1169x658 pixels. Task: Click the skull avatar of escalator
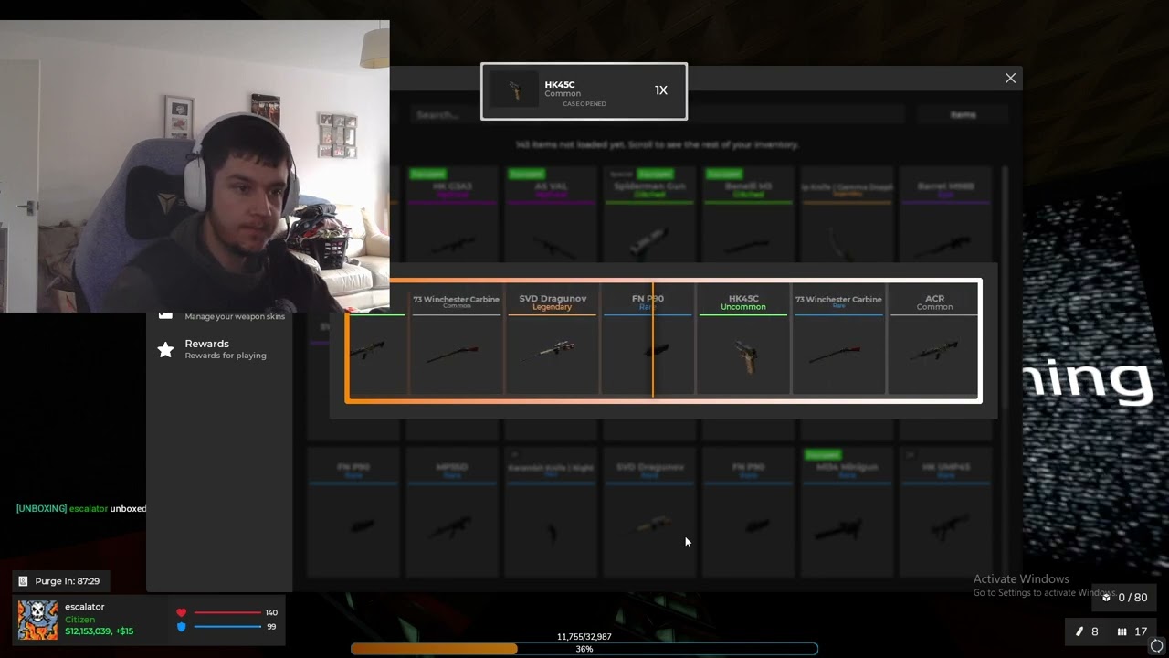pyautogui.click(x=37, y=621)
